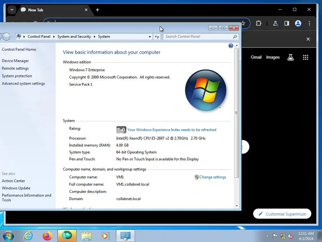Viewport: 322px width, 242px height.
Task: Open browser tab search dropdown
Action: (12, 10)
